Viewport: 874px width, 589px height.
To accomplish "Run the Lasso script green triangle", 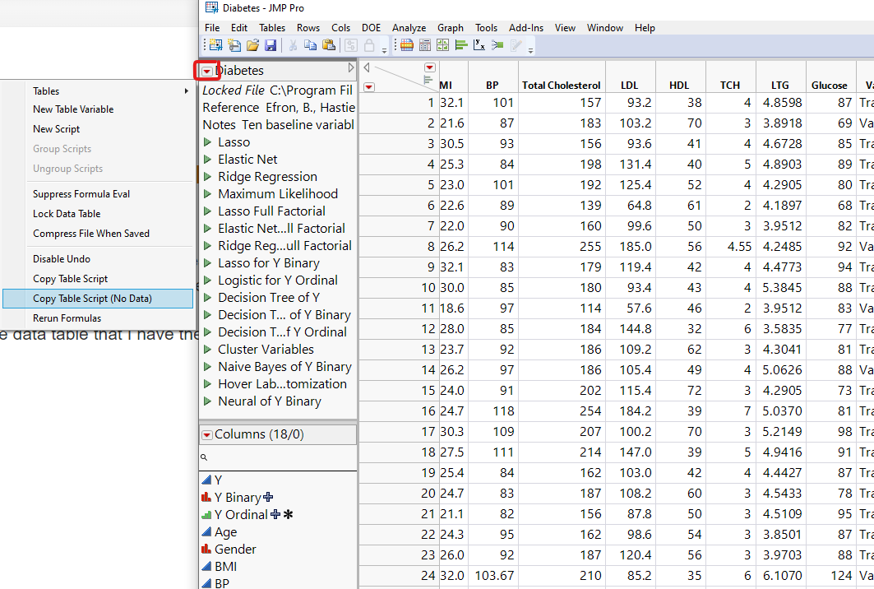I will pos(208,142).
